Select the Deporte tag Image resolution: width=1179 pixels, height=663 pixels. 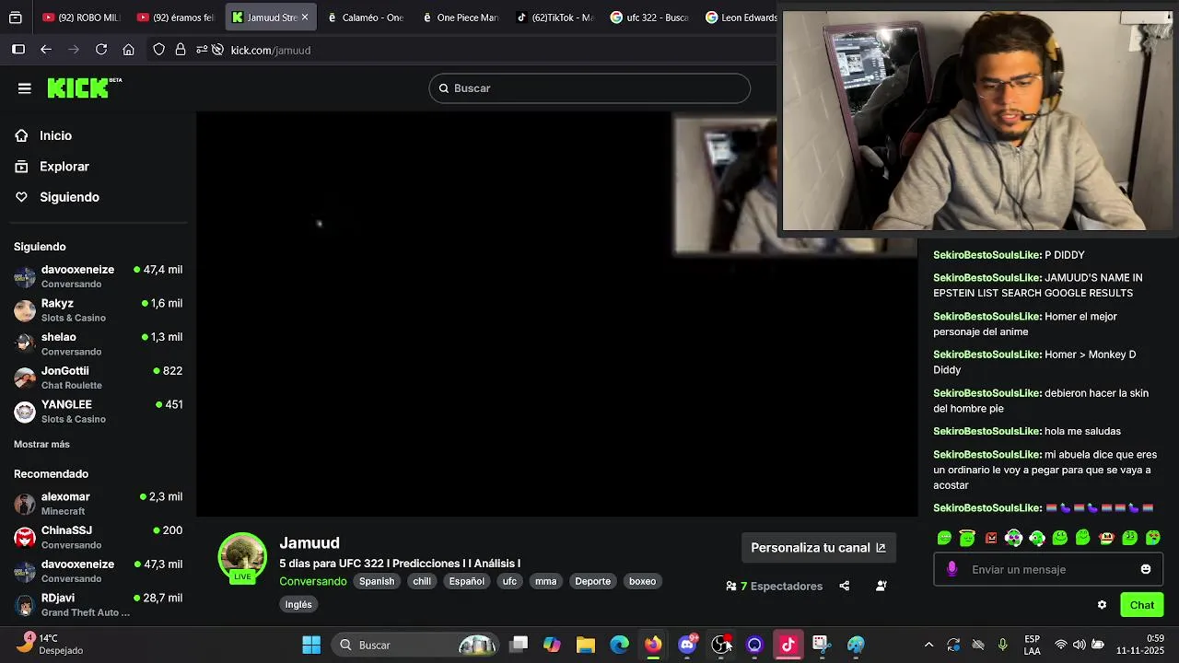click(x=593, y=581)
